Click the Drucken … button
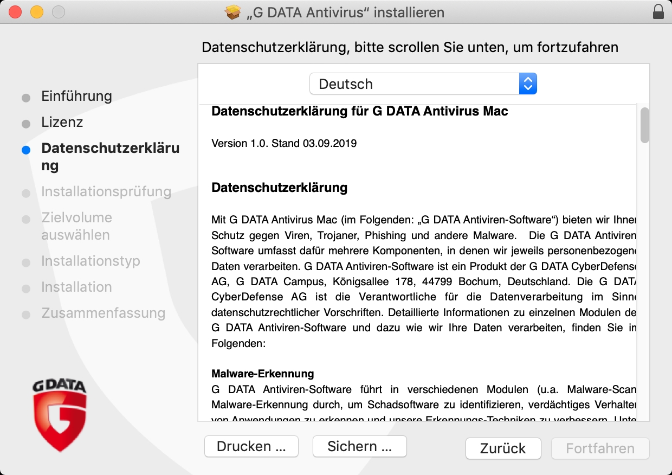 [x=251, y=446]
